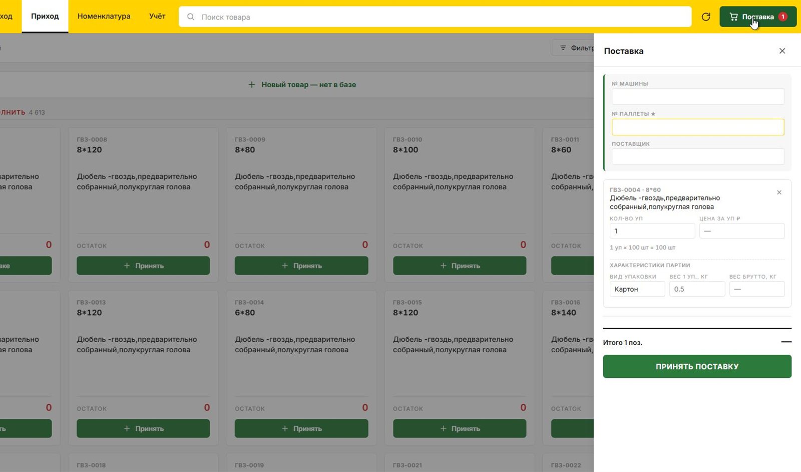Open the Поставка cart button
The height and width of the screenshot is (472, 801).
[758, 17]
